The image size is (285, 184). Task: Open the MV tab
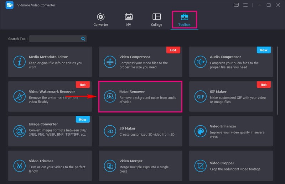tap(129, 20)
